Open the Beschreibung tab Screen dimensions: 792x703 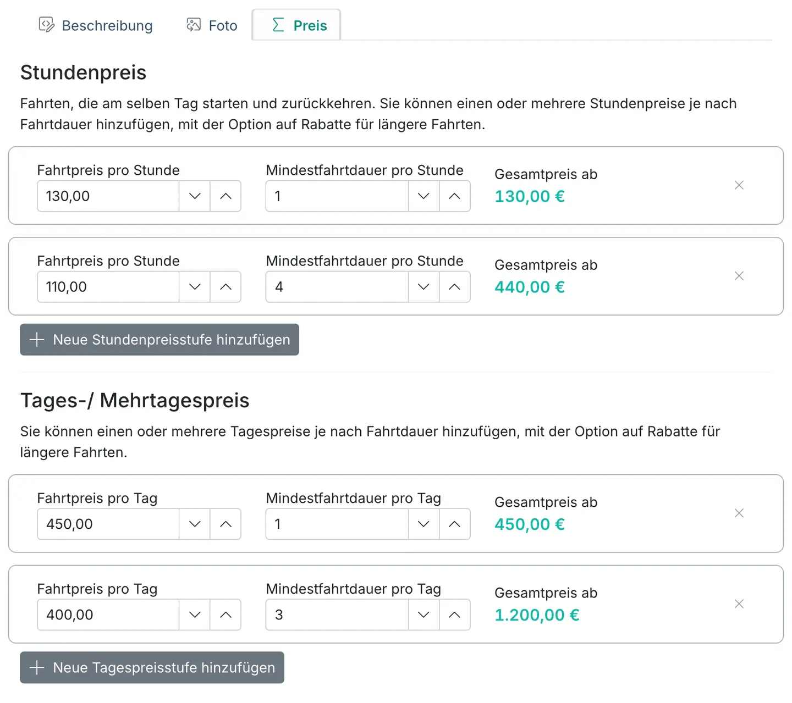click(x=96, y=25)
